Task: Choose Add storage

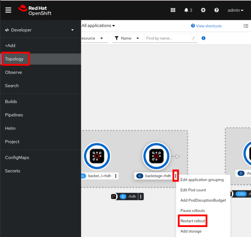Action: [191, 231]
